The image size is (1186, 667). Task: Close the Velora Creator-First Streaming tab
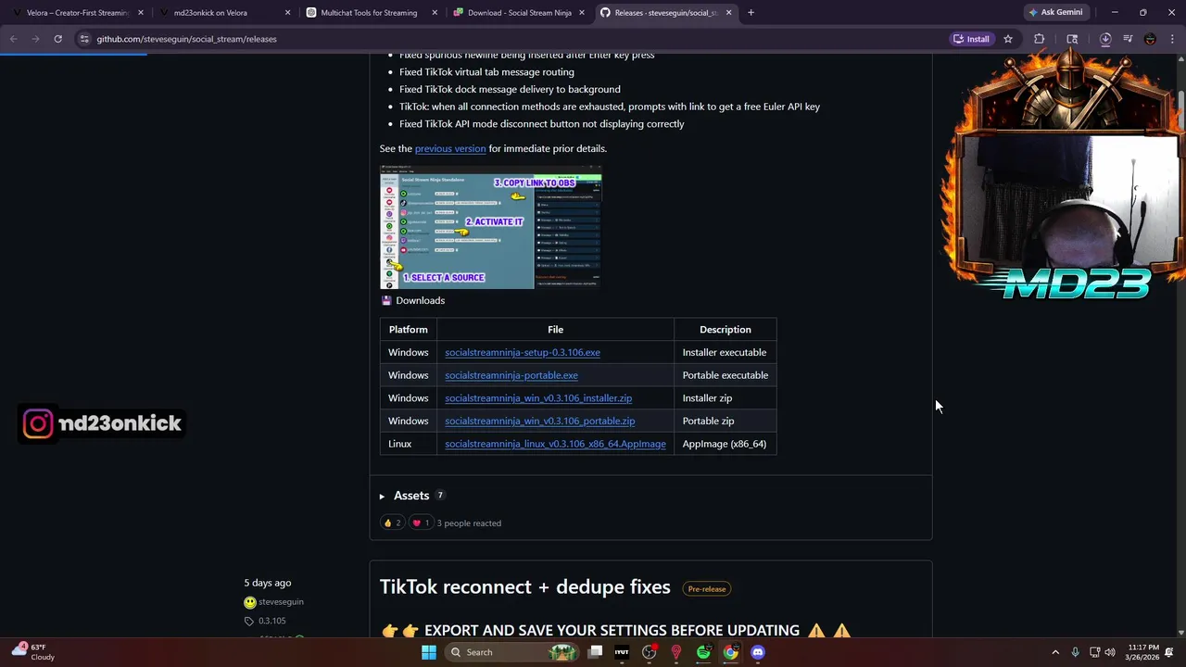141,13
